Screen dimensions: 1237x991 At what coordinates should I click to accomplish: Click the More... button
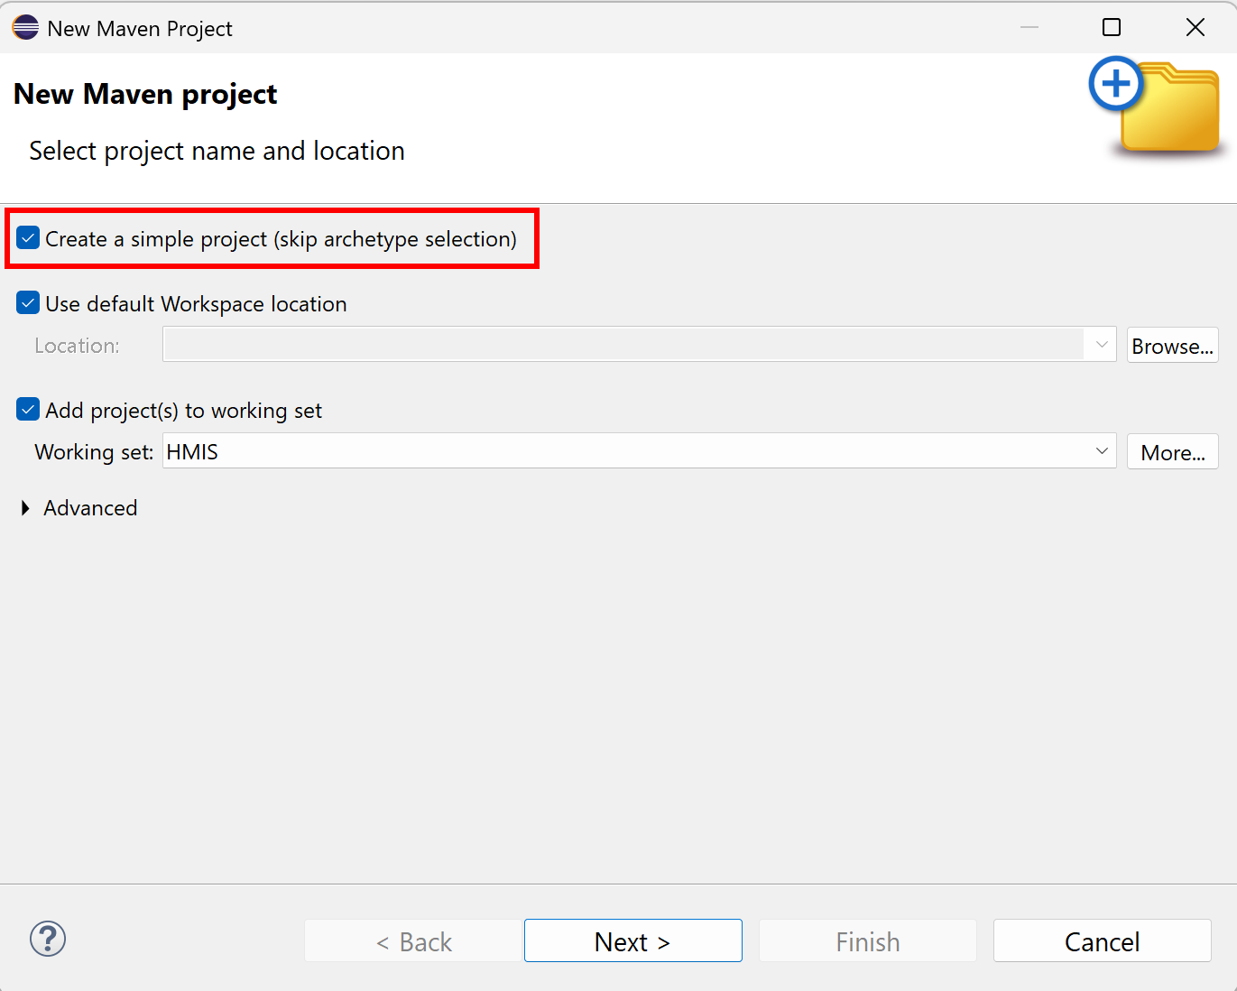1172,452
